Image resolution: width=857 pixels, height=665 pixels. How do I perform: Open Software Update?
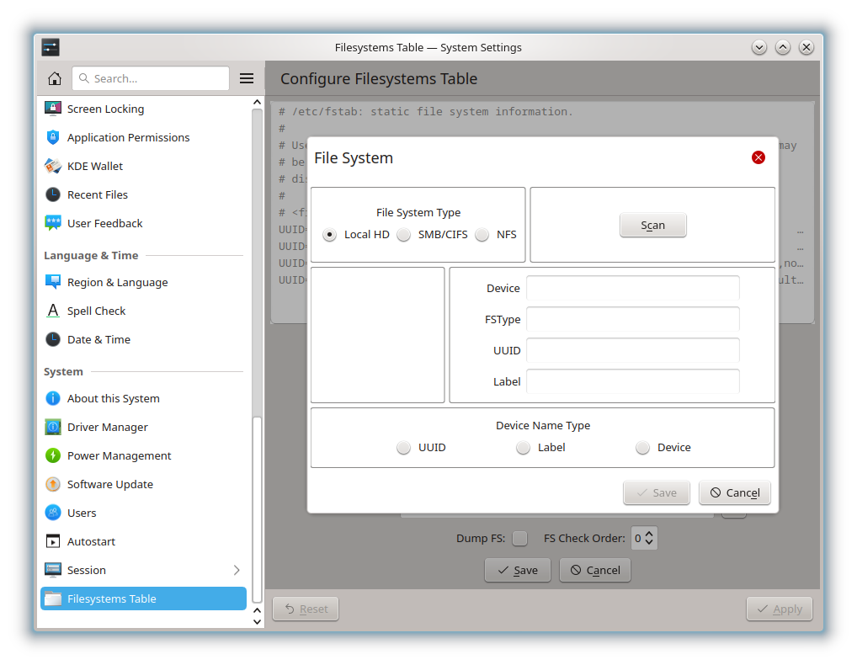(143, 484)
